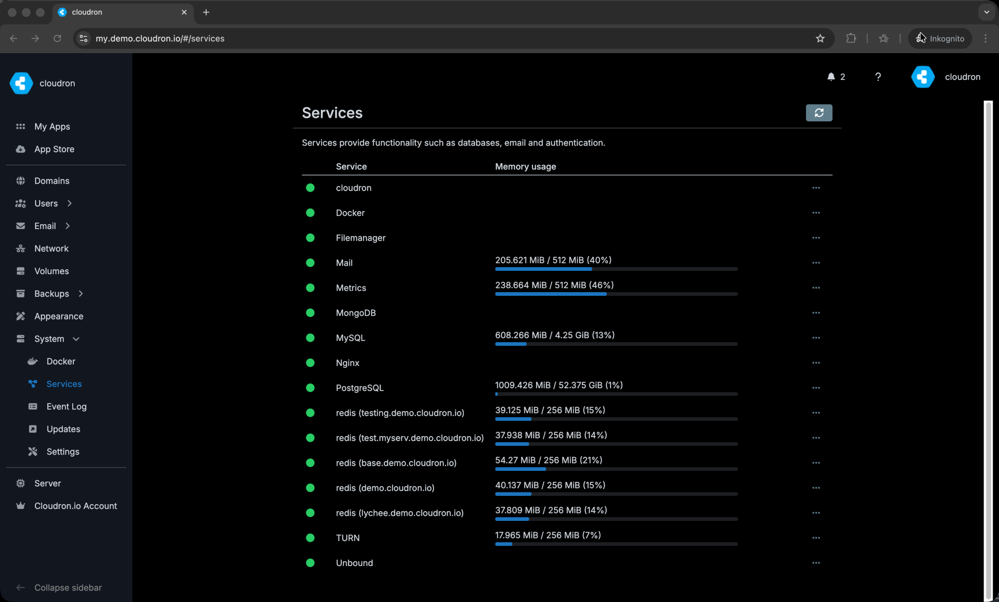The image size is (999, 602).
Task: Bookmark this page with star icon
Action: [x=820, y=39]
